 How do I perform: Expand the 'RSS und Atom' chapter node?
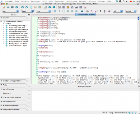coord(3,38)
